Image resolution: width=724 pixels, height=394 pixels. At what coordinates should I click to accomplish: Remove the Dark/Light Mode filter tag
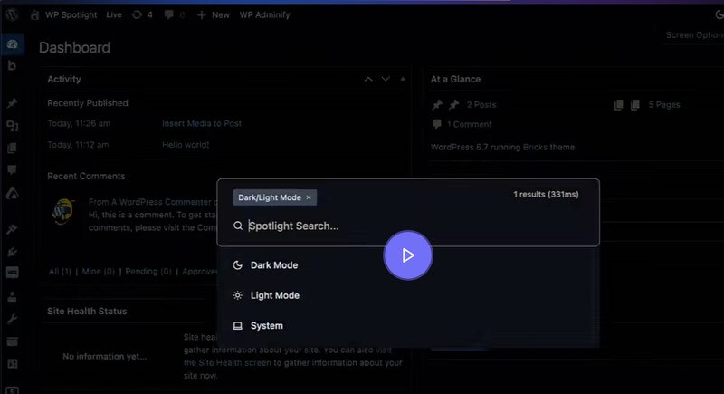click(x=309, y=197)
